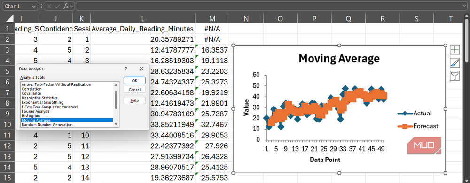
Task: Click Help in the Data Analysis dialog
Action: tap(134, 101)
